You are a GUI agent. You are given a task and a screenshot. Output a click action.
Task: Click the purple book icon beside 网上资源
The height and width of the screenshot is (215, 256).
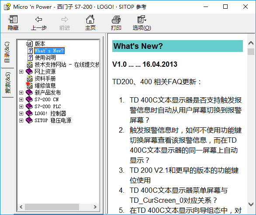[x=29, y=72]
